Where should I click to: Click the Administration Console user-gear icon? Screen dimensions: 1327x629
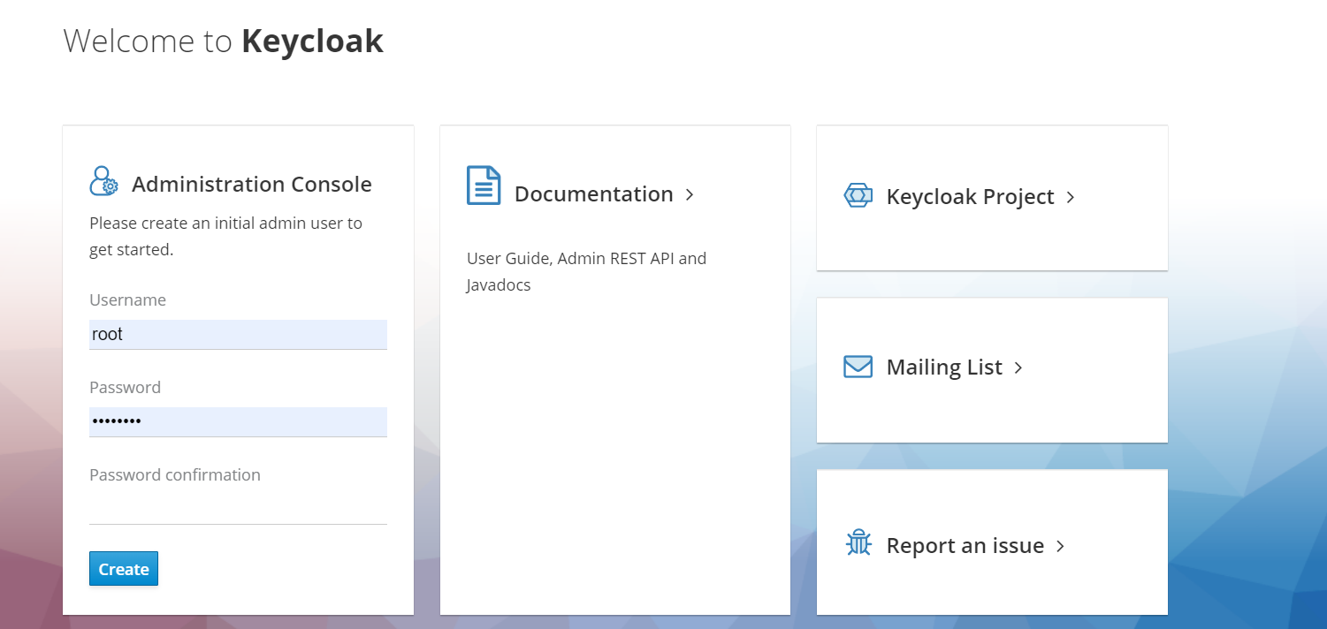tap(104, 181)
